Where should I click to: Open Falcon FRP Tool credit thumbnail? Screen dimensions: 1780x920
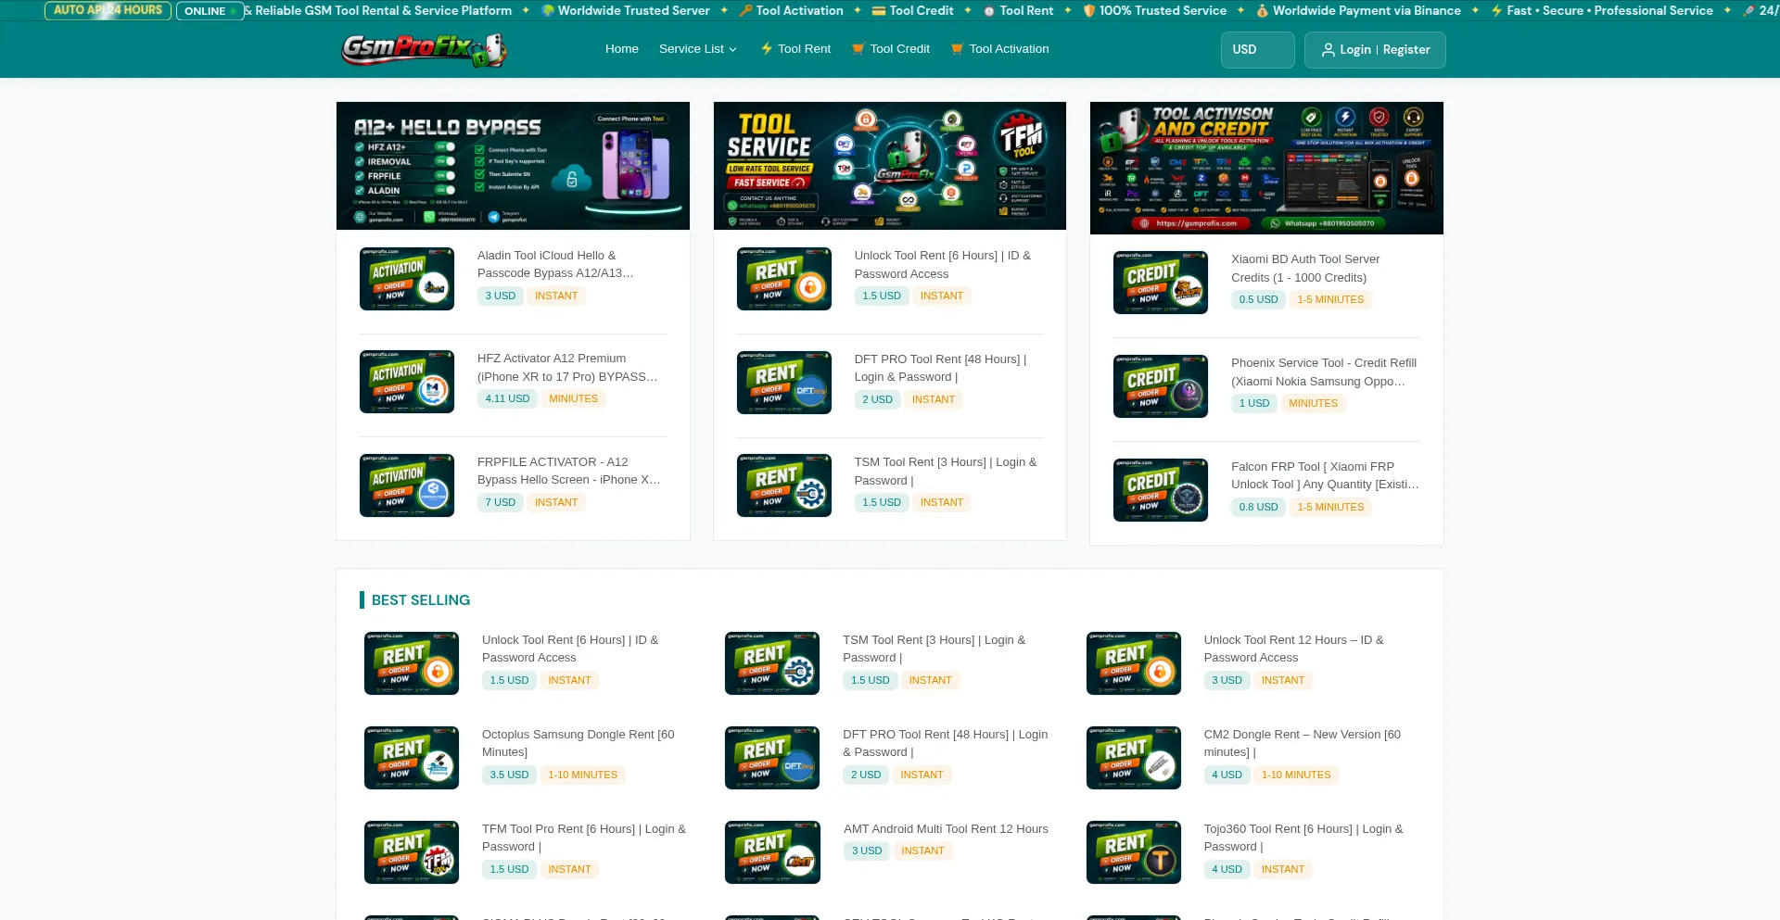click(1161, 490)
